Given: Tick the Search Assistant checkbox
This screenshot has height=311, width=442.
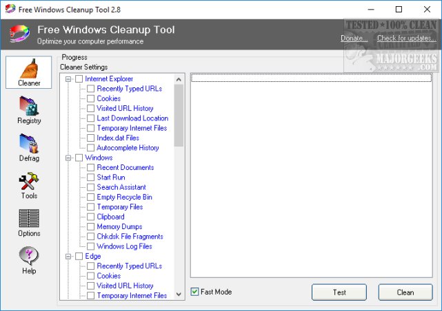Looking at the screenshot, I should pyautogui.click(x=90, y=187).
